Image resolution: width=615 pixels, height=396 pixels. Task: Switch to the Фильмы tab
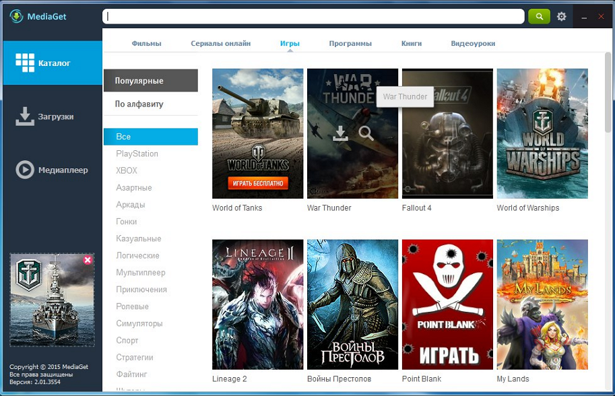coord(146,44)
